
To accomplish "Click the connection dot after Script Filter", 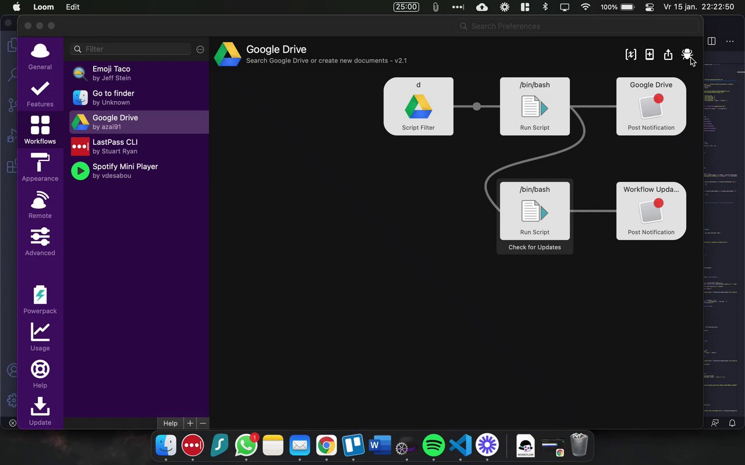I will 477,106.
